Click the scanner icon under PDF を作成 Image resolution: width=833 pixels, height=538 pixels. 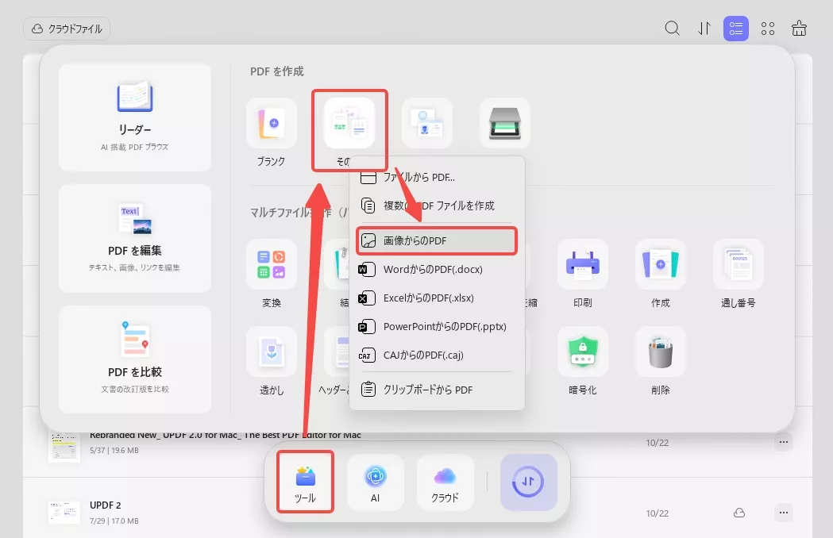504,123
